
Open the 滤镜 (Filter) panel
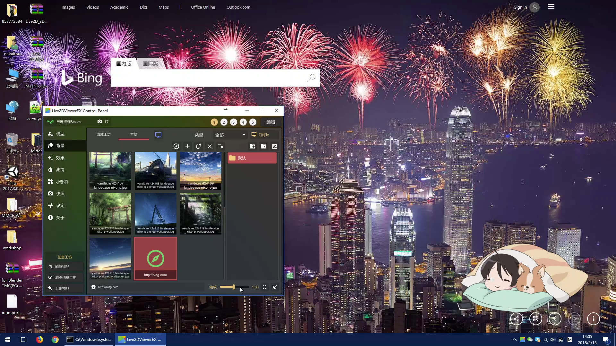pyautogui.click(x=61, y=169)
